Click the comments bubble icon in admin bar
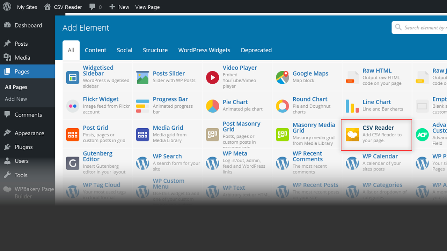 coord(92,7)
